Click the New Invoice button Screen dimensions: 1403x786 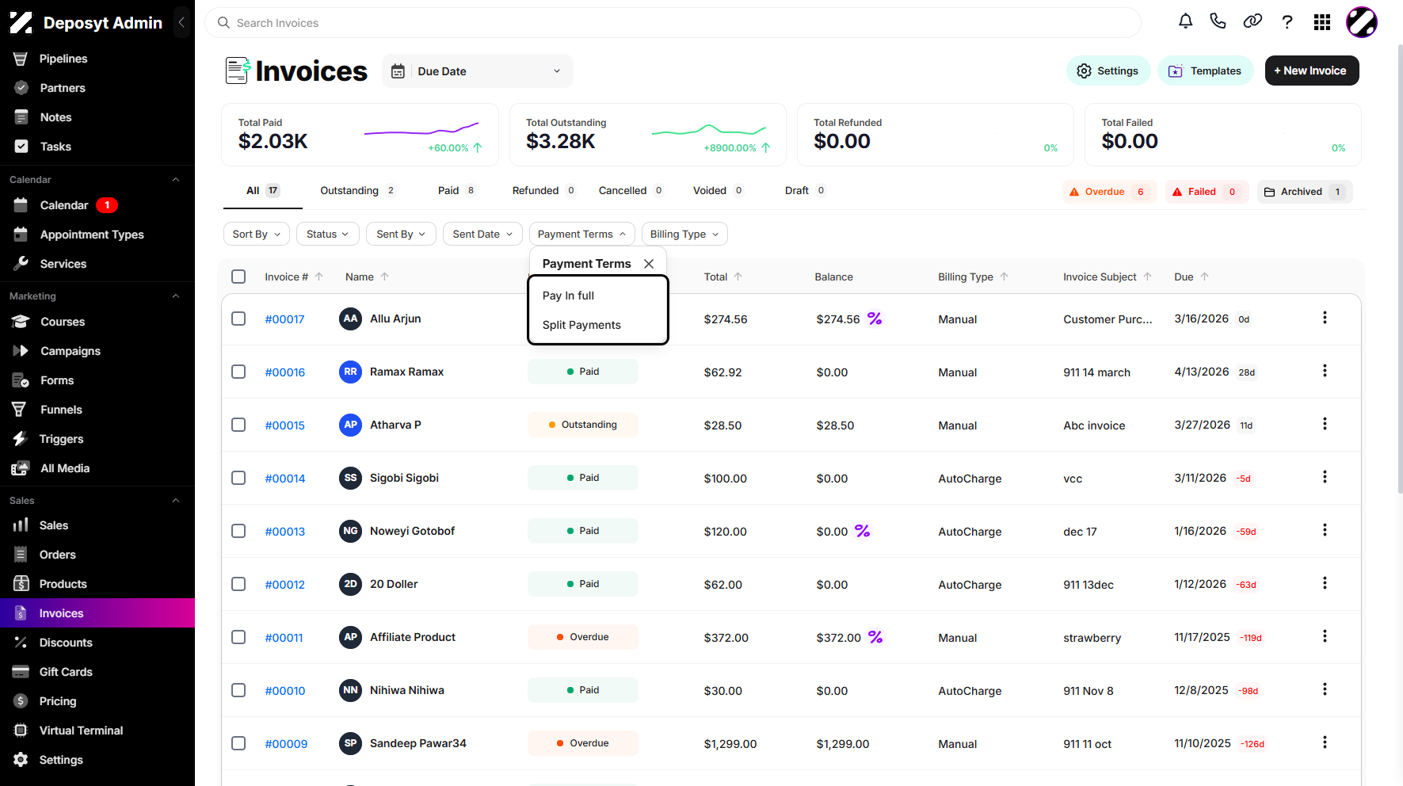tap(1312, 71)
